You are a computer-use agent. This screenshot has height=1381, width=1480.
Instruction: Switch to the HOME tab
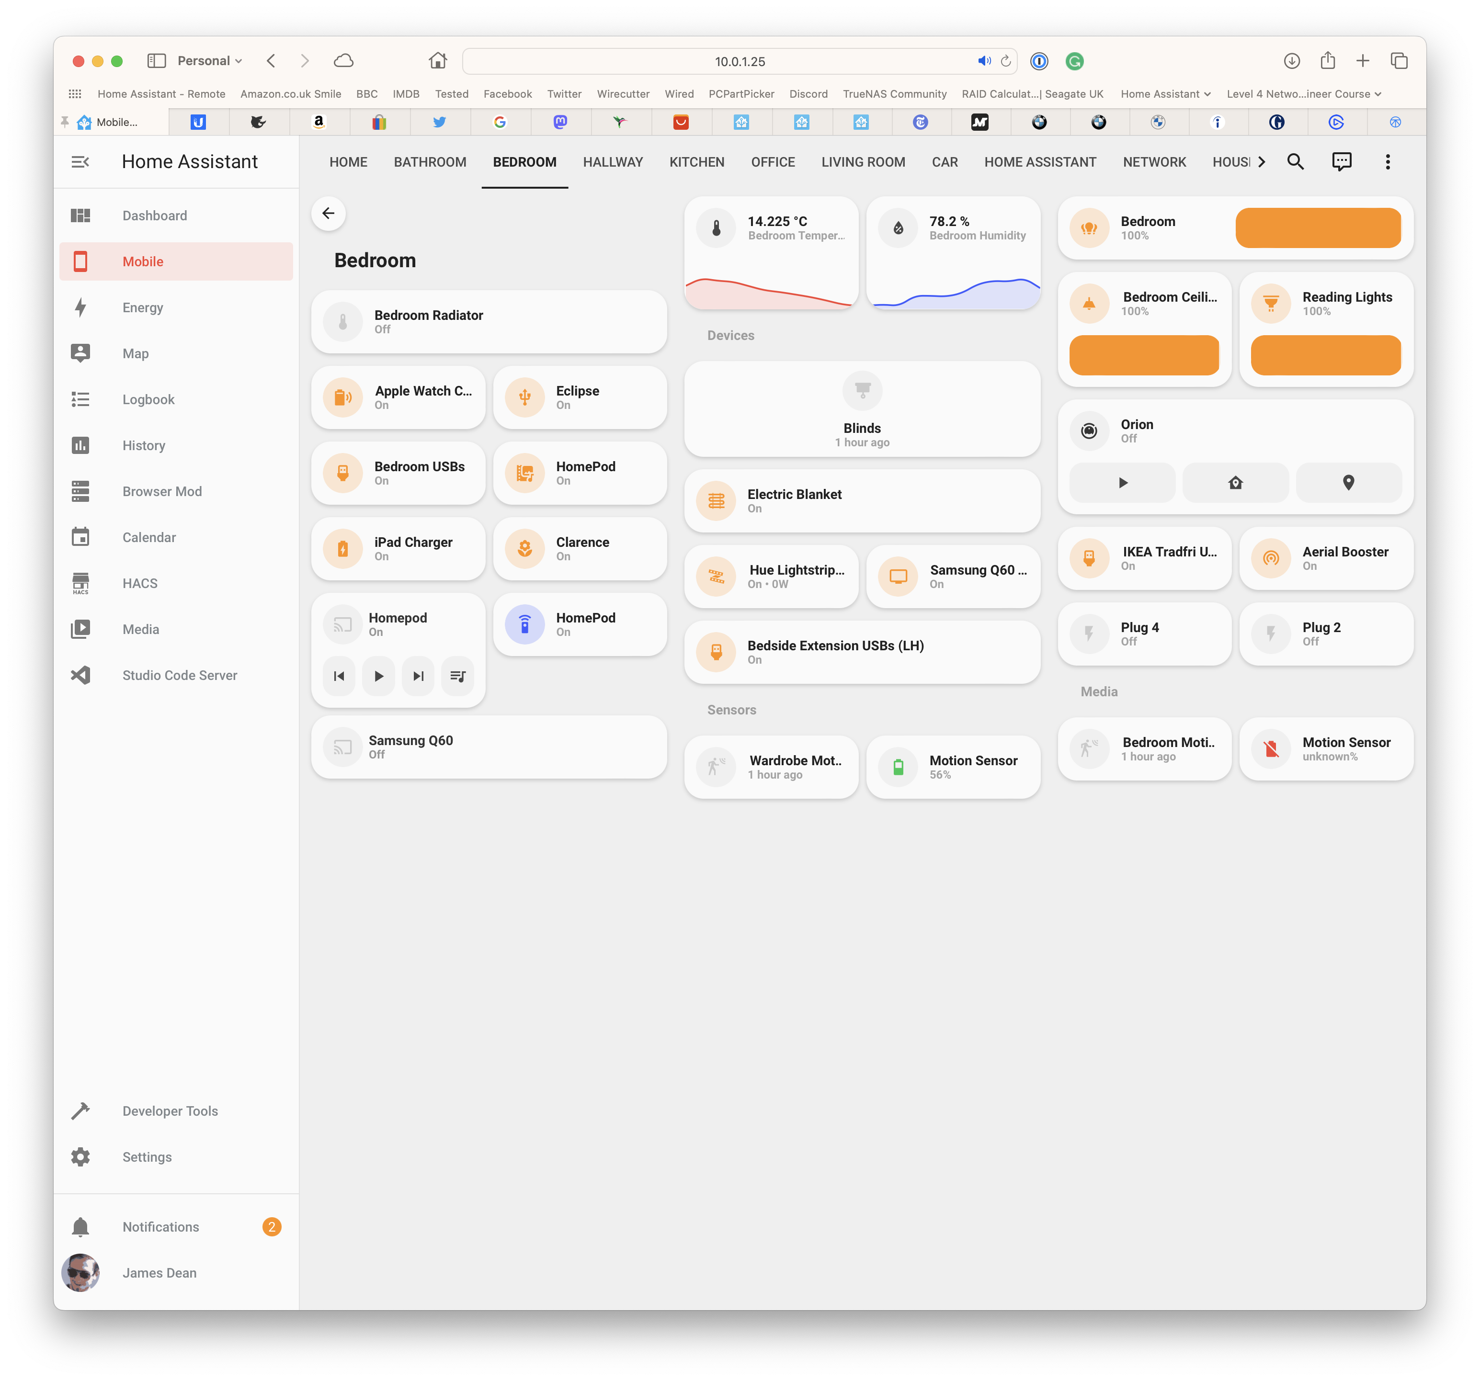pyautogui.click(x=348, y=161)
